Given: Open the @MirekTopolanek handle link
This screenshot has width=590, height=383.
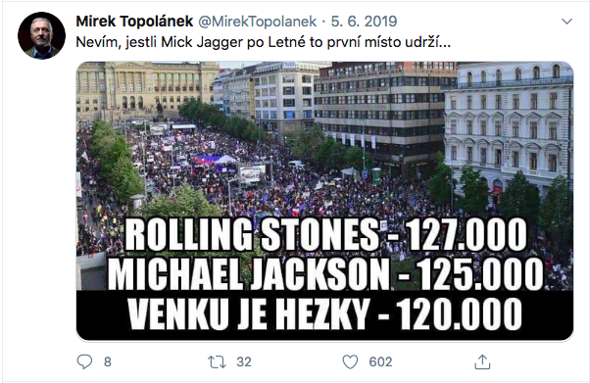Looking at the screenshot, I should (x=257, y=22).
